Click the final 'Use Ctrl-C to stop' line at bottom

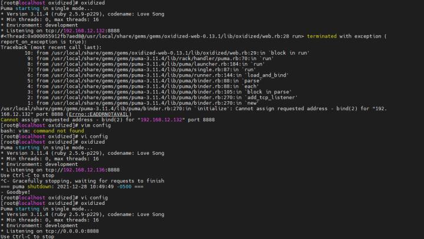click(x=27, y=236)
